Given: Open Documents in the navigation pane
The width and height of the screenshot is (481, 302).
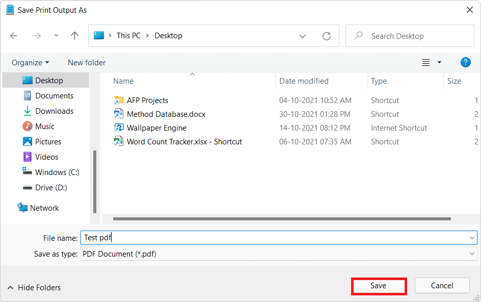Looking at the screenshot, I should [x=55, y=96].
